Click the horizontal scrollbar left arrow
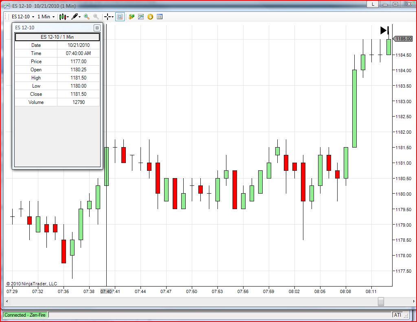The width and height of the screenshot is (417, 322). point(7,302)
